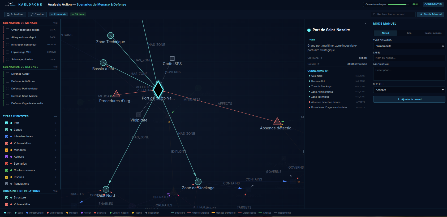Click Tout beside Scenarios de Menace
The height and width of the screenshot is (217, 447).
[x=55, y=23]
